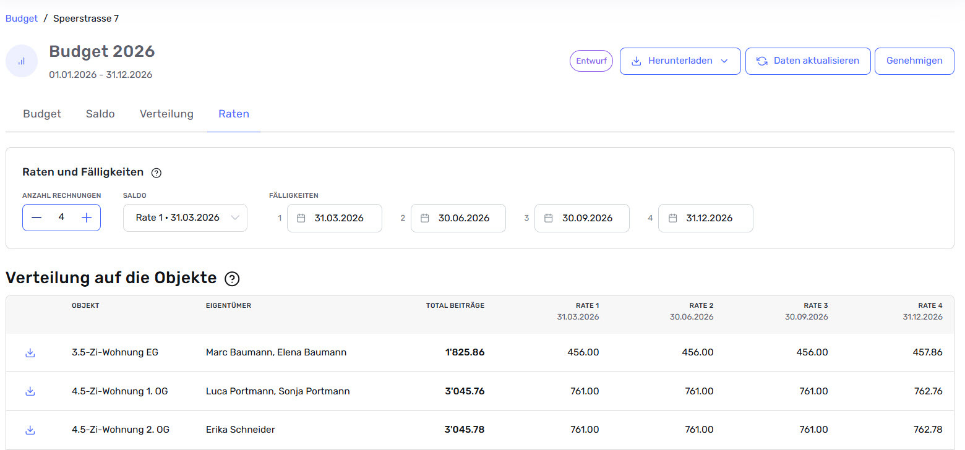This screenshot has width=965, height=450.
Task: Download statement for 3.5-Zi-Wohnung EG row
Action: pyautogui.click(x=30, y=353)
